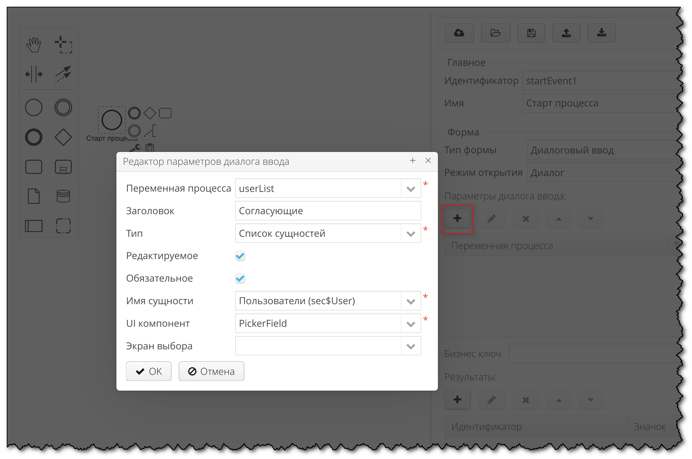Uncheck the Обязательное checkbox
The height and width of the screenshot is (459, 692).
[240, 278]
